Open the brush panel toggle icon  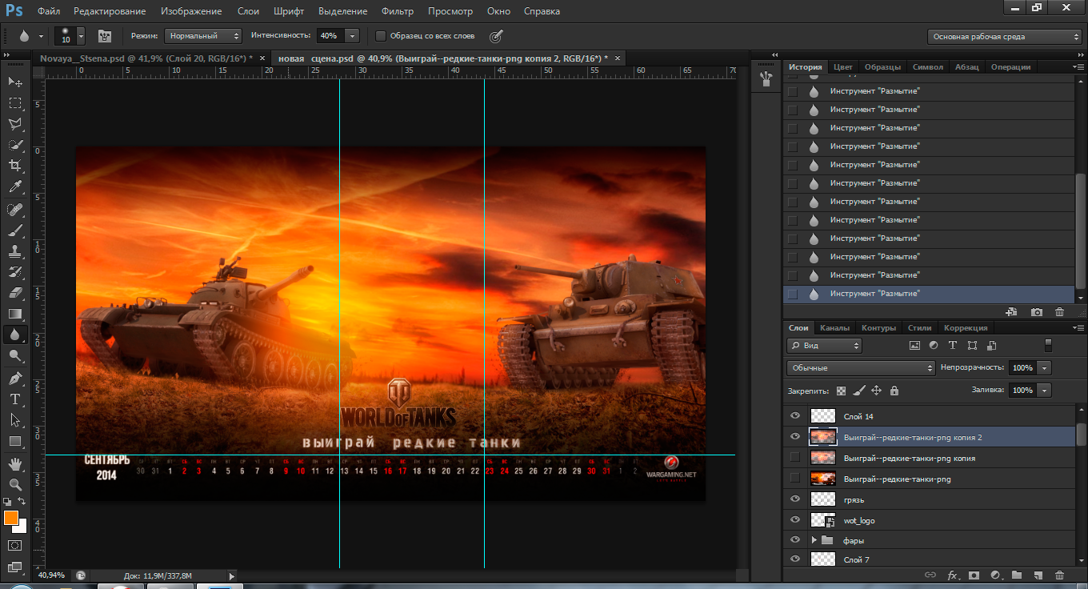coord(104,35)
